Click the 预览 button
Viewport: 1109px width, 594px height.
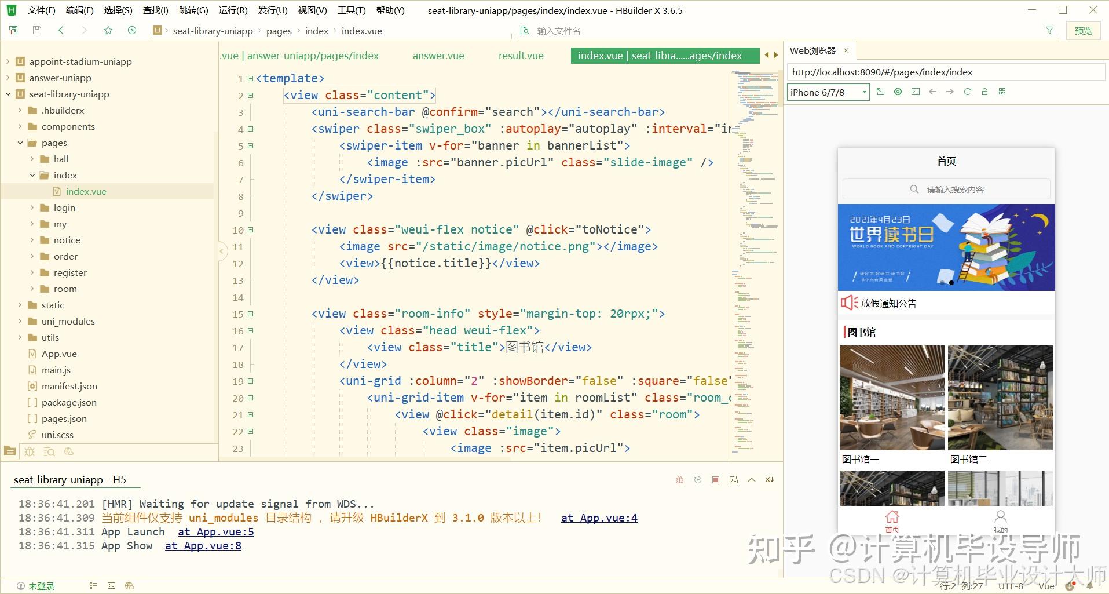click(x=1084, y=30)
